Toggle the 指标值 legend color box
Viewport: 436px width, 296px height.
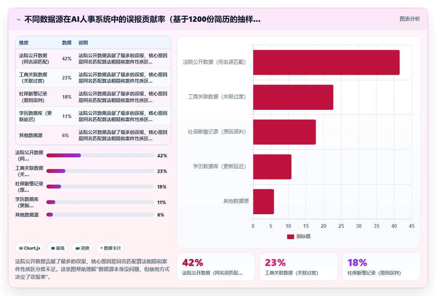click(x=290, y=236)
